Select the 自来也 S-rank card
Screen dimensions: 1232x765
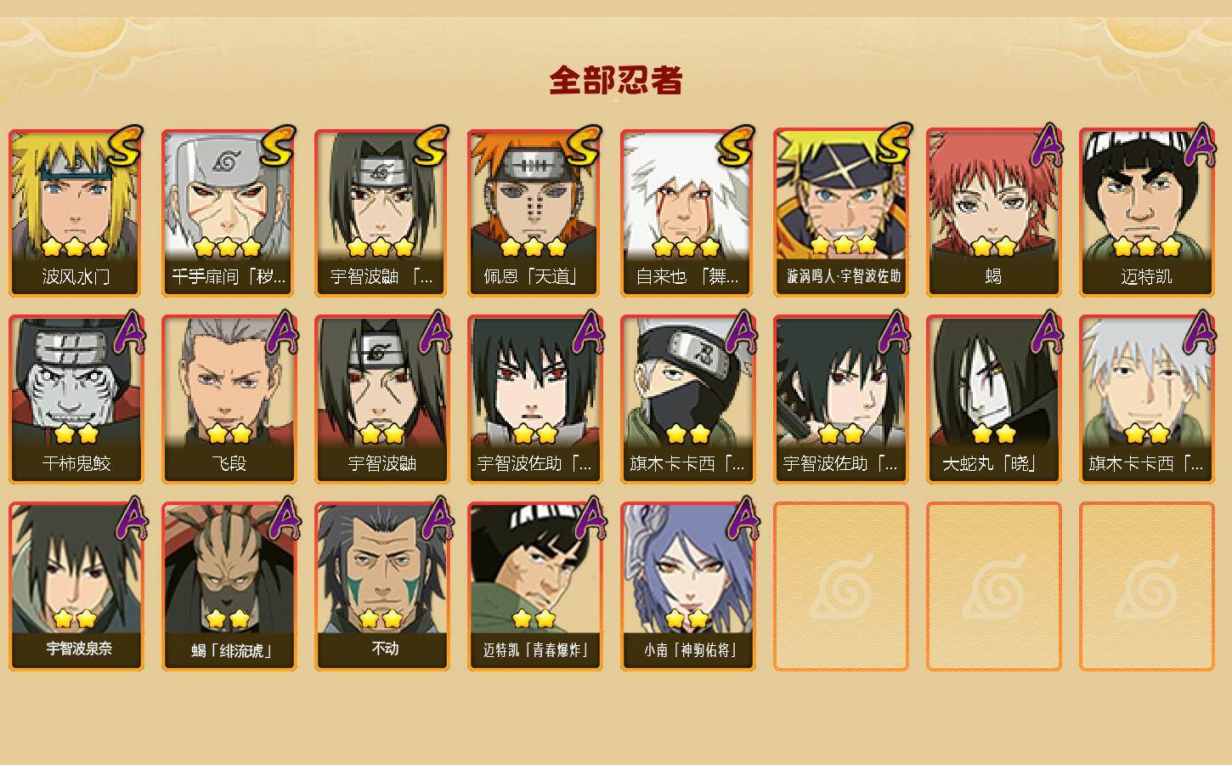[x=687, y=212]
